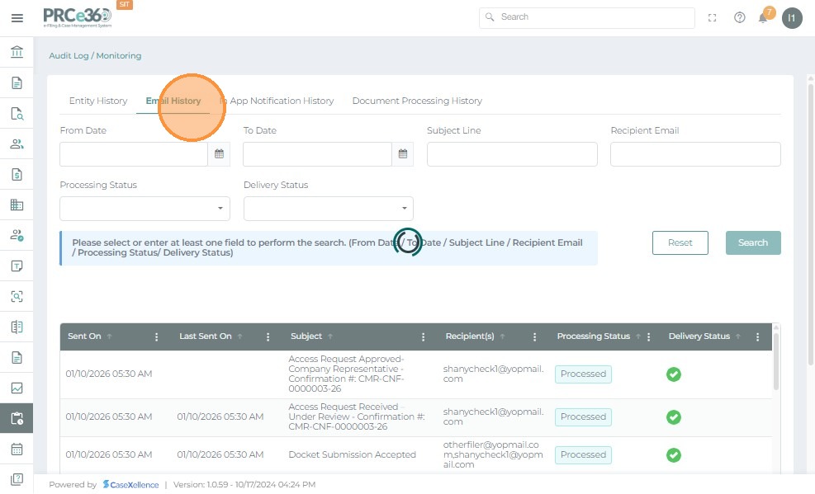Open the chart analytics sidebar icon
The width and height of the screenshot is (815, 494).
pos(17,388)
